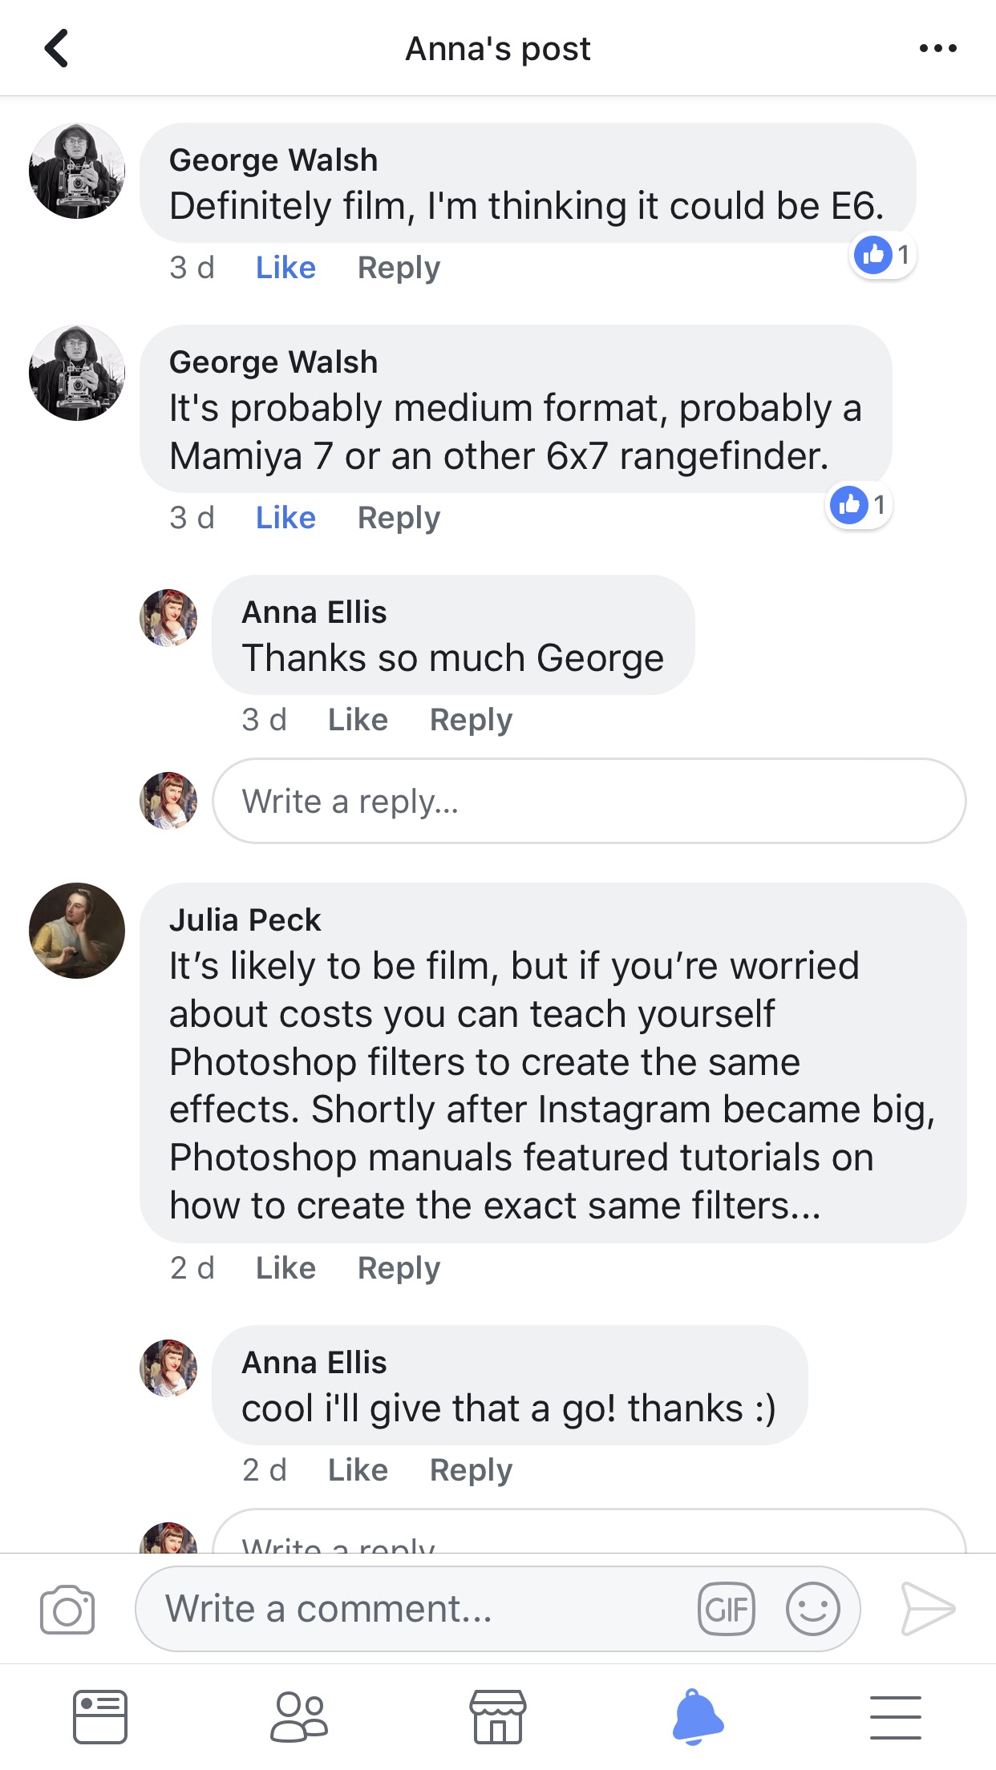Screen dimensions: 996x1770
Task: Tap the camera icon to attach photo
Action: point(67,1609)
